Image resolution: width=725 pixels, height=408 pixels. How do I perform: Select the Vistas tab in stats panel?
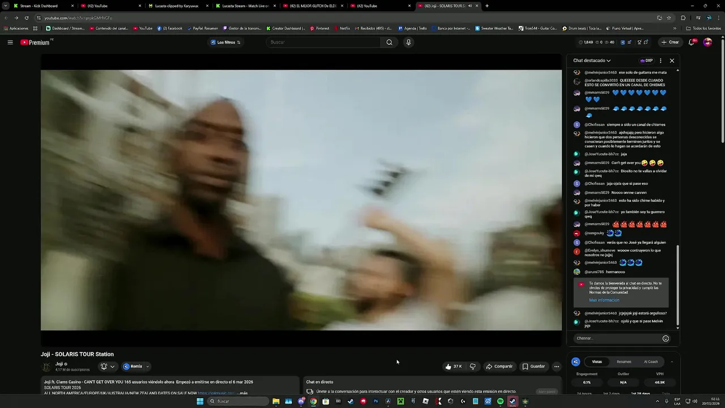597,362
